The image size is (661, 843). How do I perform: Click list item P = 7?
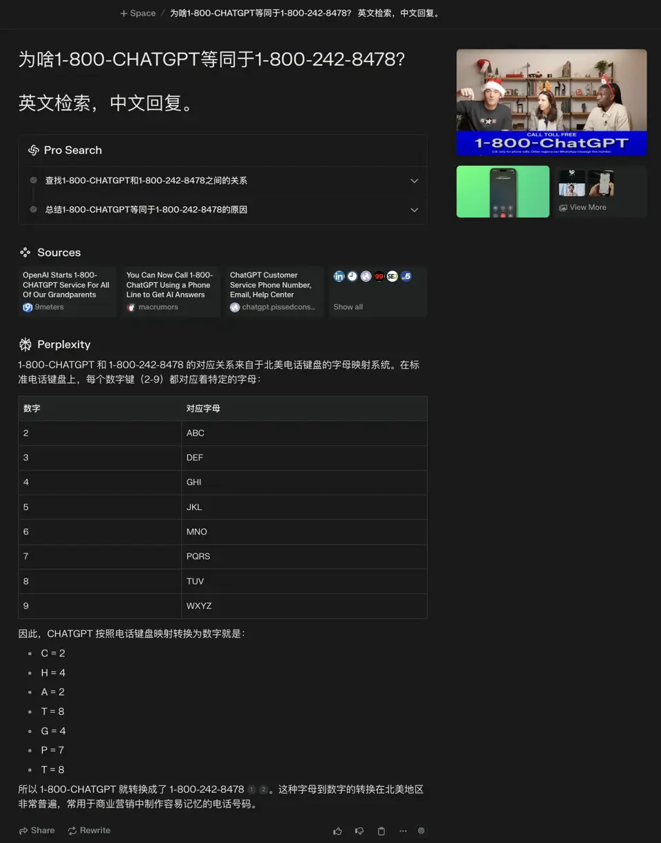coord(52,750)
